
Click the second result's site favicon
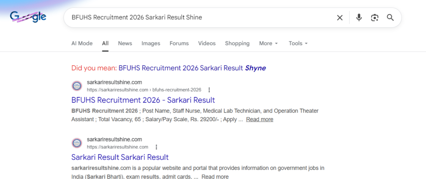(x=77, y=143)
